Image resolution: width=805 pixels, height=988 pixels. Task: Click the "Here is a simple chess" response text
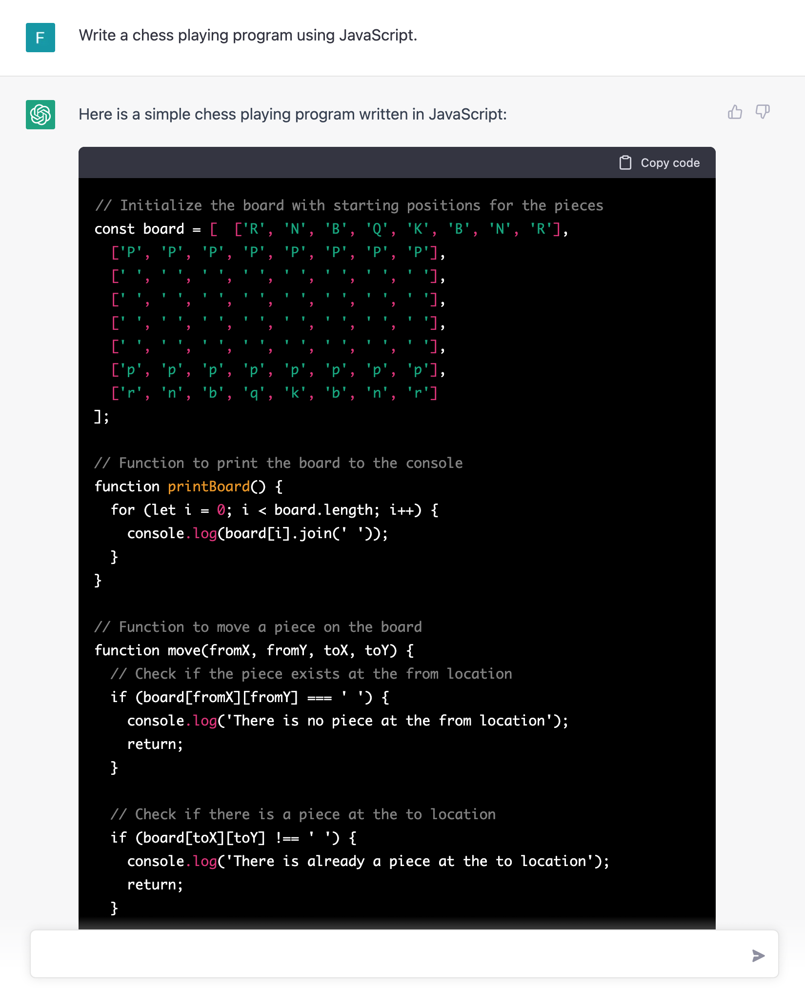[293, 115]
